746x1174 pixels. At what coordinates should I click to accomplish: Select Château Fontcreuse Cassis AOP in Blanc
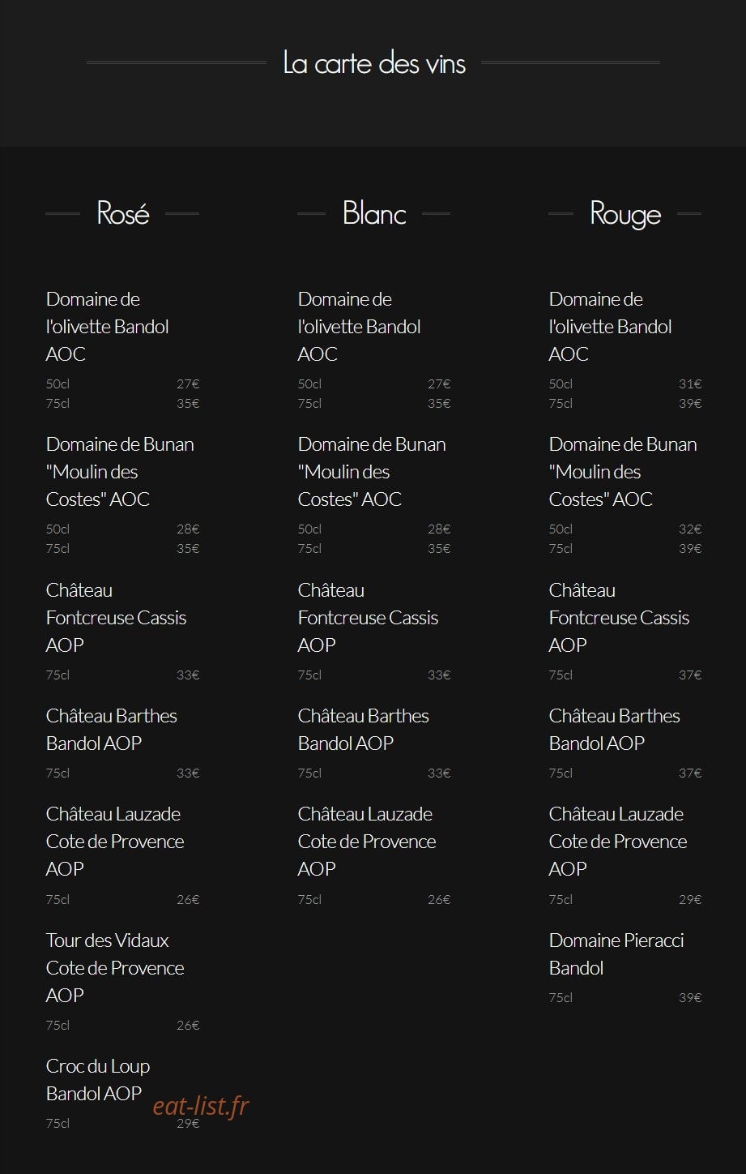click(368, 618)
